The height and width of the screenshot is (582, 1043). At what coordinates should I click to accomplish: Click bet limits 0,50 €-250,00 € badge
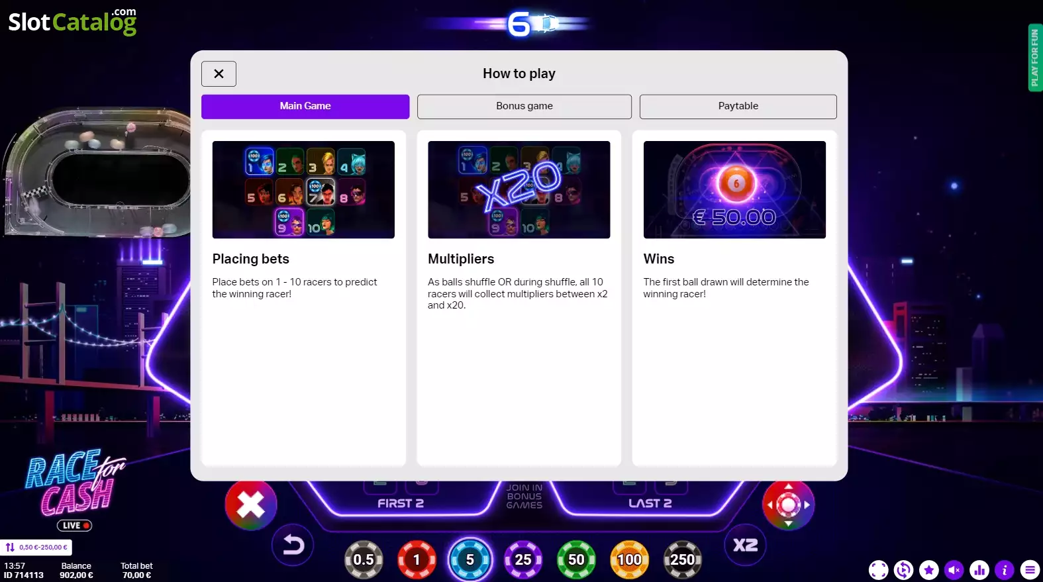36,548
